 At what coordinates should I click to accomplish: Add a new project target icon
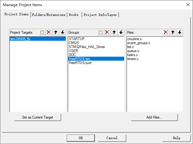[x=42, y=32]
